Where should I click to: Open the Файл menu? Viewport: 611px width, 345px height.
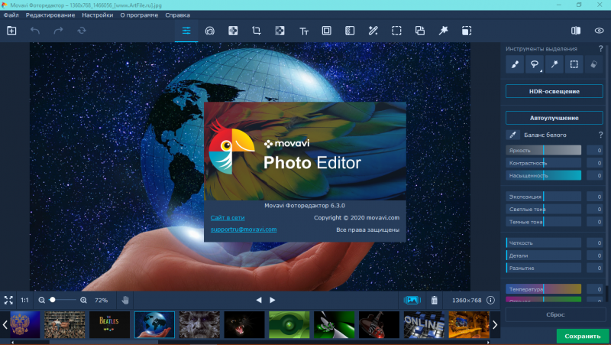[11, 15]
